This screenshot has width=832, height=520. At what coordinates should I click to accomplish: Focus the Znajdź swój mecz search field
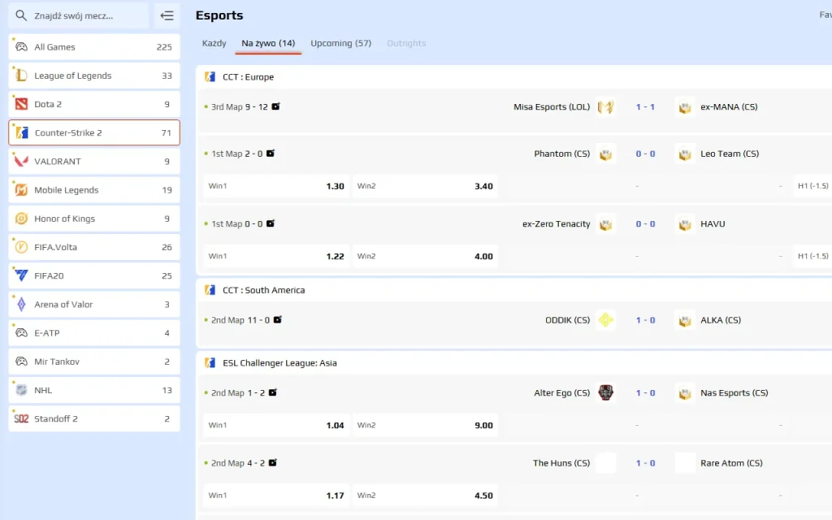(x=79, y=15)
